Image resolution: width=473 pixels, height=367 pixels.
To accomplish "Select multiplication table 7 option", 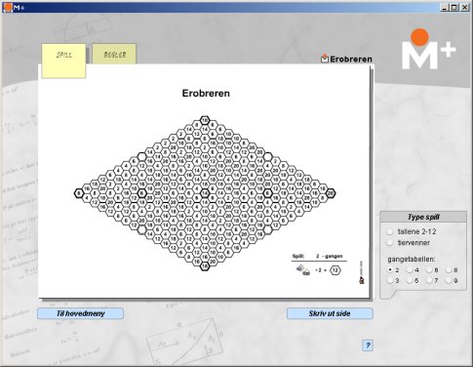I will point(429,280).
